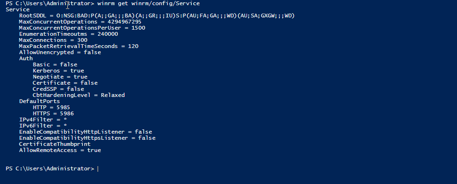Click the EnableCompatibilityHttpsListener = false line
457x184 pixels.
coord(87,138)
